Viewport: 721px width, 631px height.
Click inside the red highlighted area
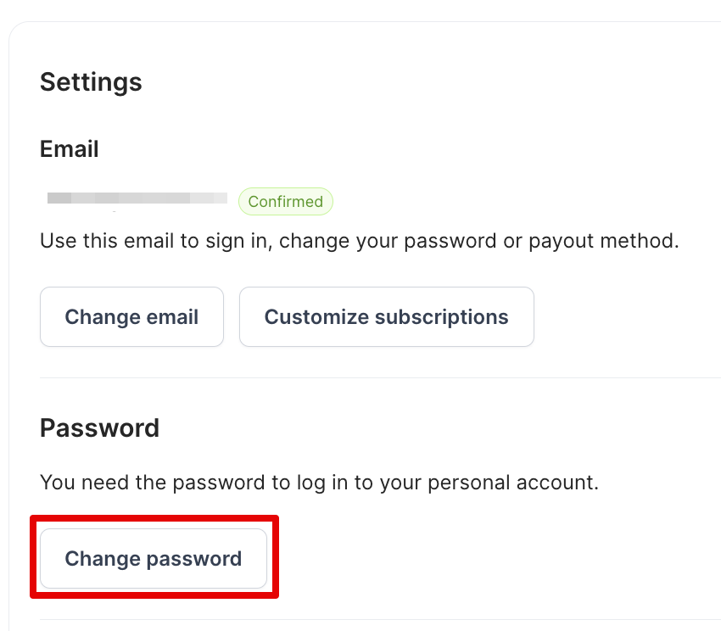pyautogui.click(x=153, y=558)
